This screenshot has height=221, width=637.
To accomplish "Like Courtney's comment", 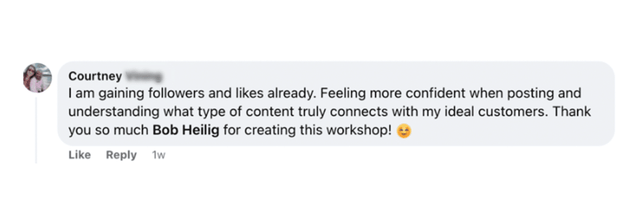I will [x=80, y=155].
